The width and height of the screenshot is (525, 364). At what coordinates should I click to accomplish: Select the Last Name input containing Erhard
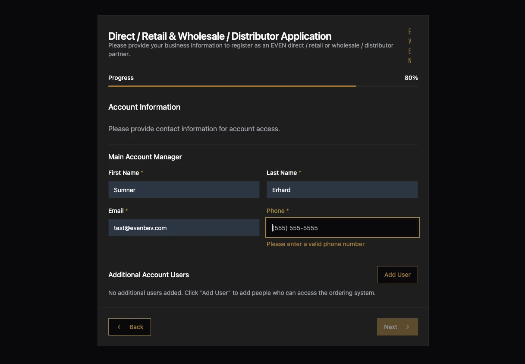pyautogui.click(x=342, y=190)
